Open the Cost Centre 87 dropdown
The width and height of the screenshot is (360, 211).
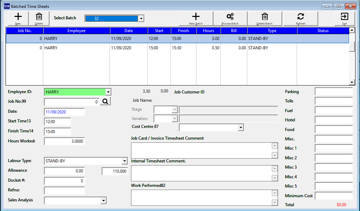tap(241, 127)
